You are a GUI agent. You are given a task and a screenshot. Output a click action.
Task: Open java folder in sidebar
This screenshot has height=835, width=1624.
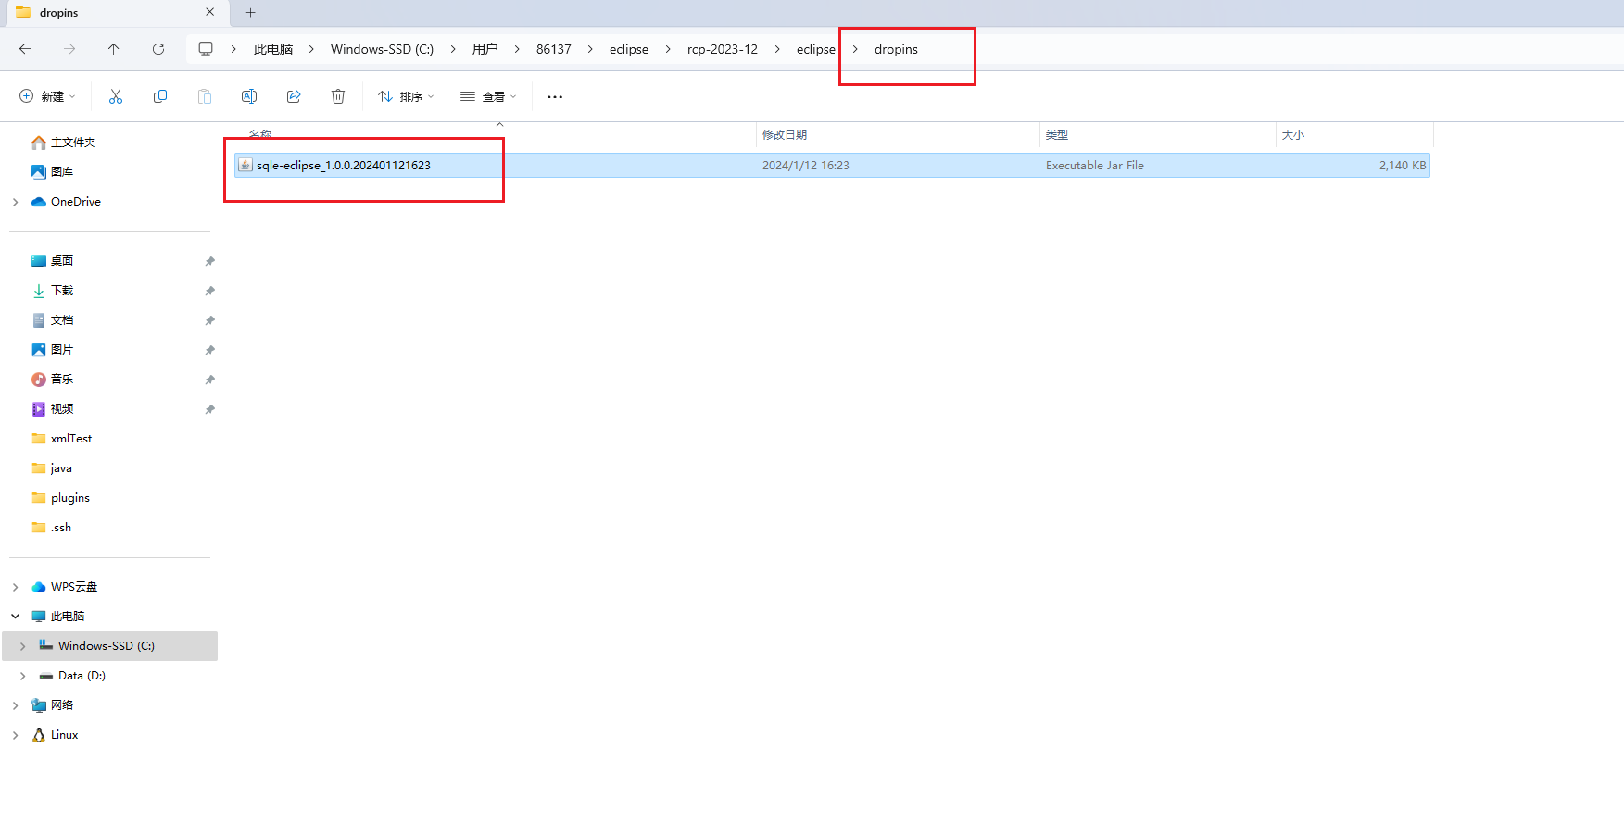tap(61, 468)
